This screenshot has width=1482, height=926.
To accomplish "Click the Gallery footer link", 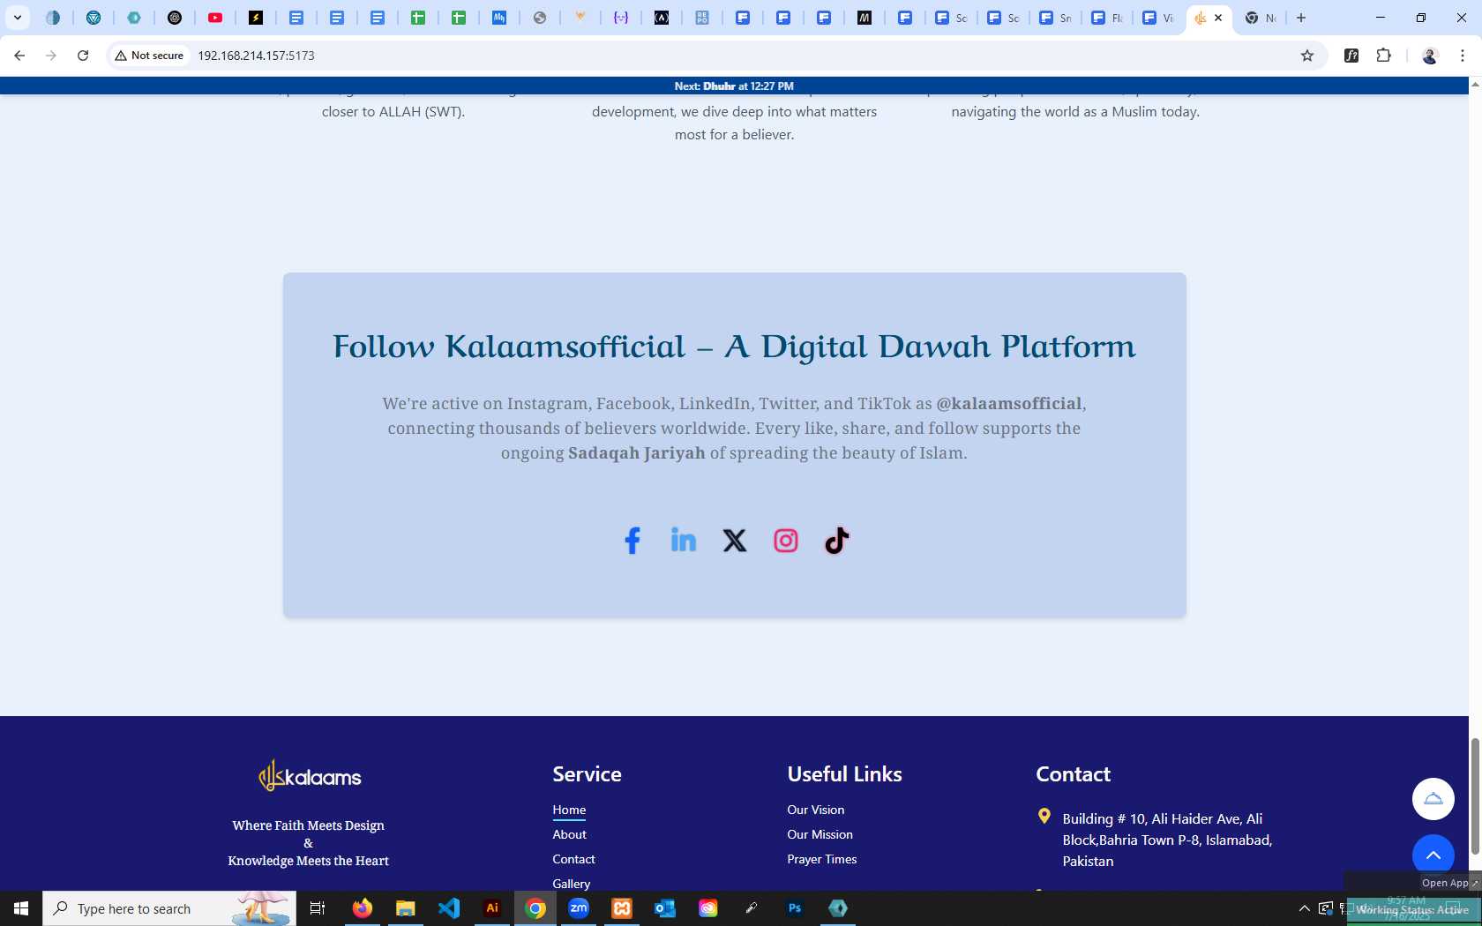I will click(x=571, y=884).
